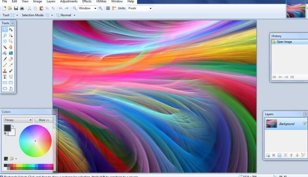The width and height of the screenshot is (308, 177).
Task: Select the Clone Stamp tool
Action: point(5,71)
